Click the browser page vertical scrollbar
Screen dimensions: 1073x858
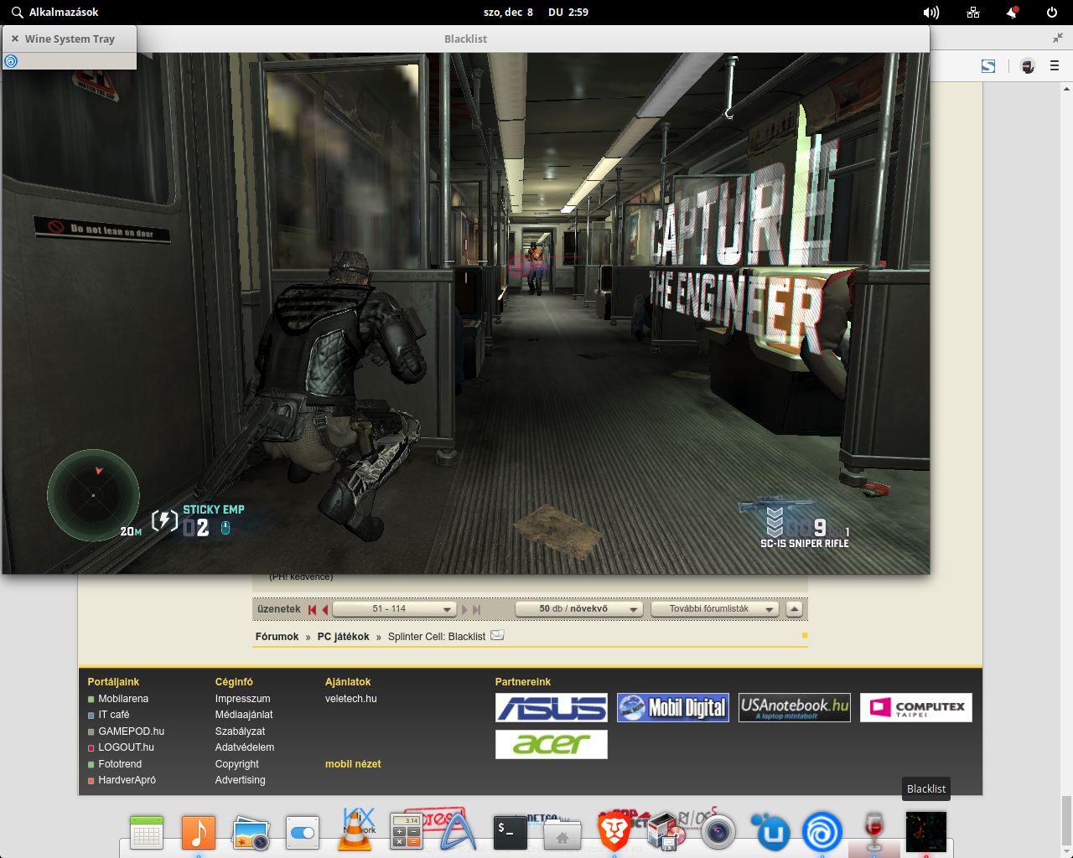[1067, 819]
